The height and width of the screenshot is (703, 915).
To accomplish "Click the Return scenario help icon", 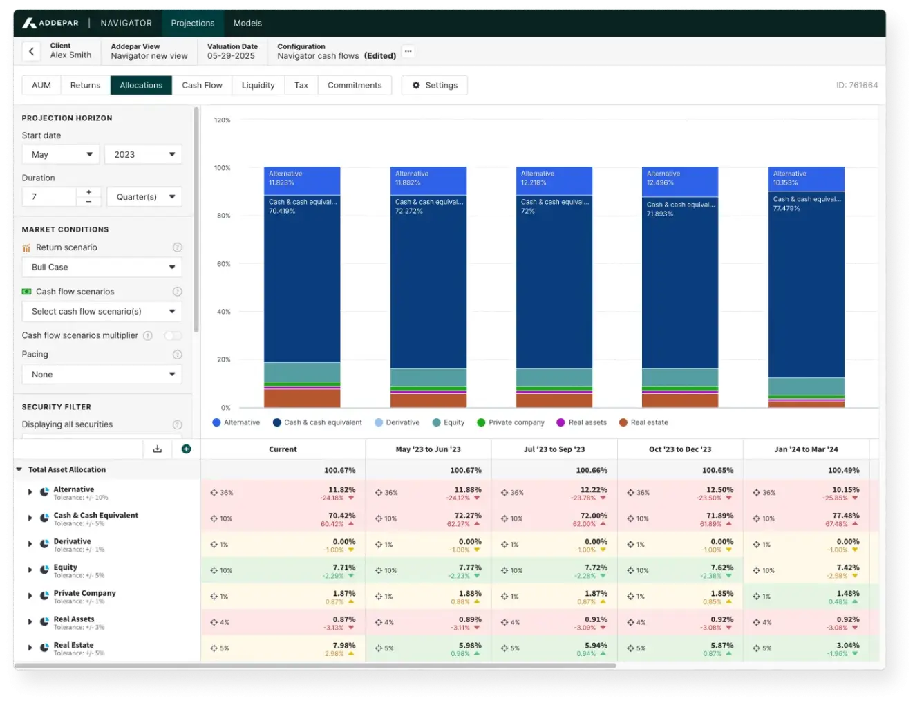I will [177, 247].
